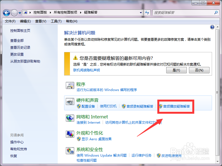
Task: Go to 控制面板主页
Action: (20, 31)
